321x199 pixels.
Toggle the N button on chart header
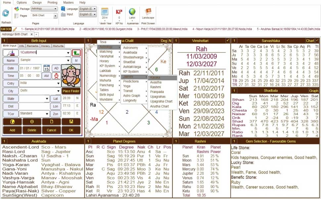pyautogui.click(x=170, y=40)
